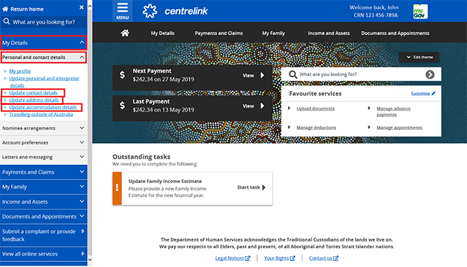Open Documents and Appointments in top navigation

tap(395, 33)
